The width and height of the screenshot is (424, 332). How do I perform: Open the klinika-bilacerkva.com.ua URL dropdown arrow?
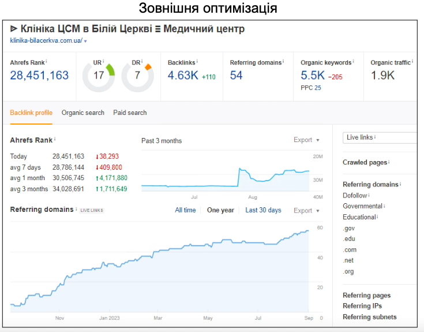pos(85,41)
